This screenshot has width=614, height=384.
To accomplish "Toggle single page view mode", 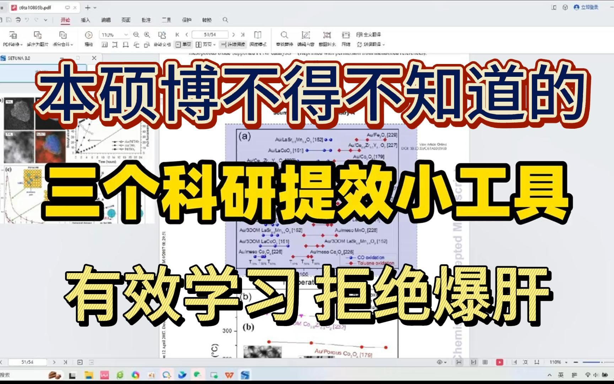I will tap(184, 44).
